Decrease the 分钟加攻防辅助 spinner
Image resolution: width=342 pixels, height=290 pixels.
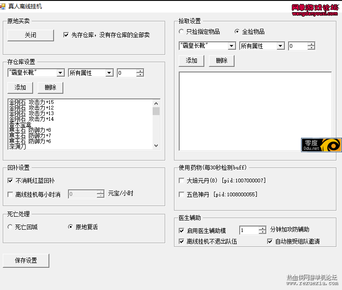(x=262, y=232)
